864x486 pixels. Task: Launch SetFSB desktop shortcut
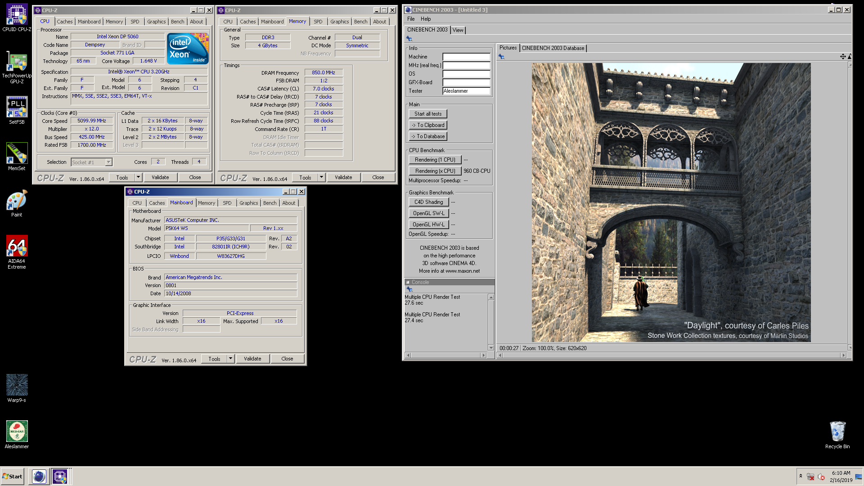pos(17,111)
